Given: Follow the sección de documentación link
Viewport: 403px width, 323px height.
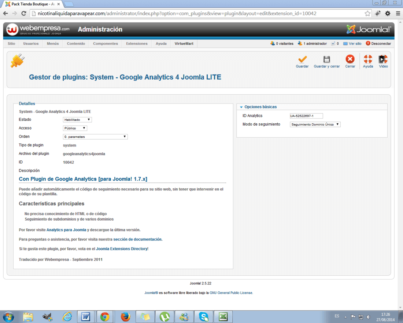Looking at the screenshot, I should point(137,240).
